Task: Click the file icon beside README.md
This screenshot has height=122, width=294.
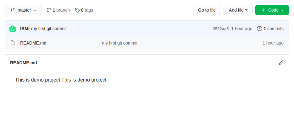Action: pos(13,43)
